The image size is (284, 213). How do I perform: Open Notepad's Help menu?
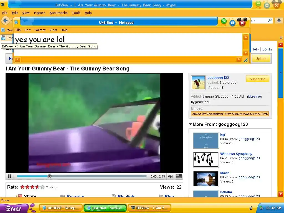64,30
